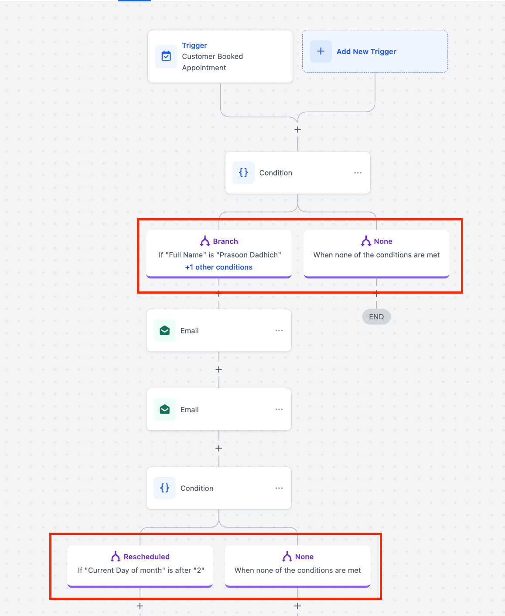Click the calendar icon in the Trigger card

point(166,56)
